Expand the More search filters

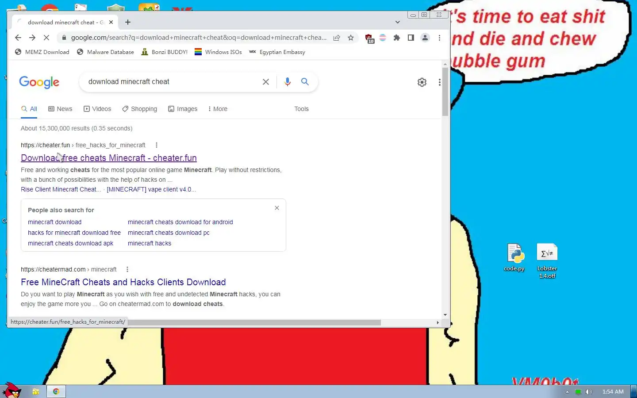[217, 109]
